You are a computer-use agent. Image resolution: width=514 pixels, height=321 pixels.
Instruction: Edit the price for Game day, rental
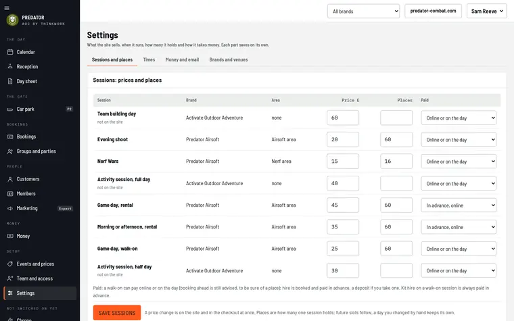(x=343, y=205)
